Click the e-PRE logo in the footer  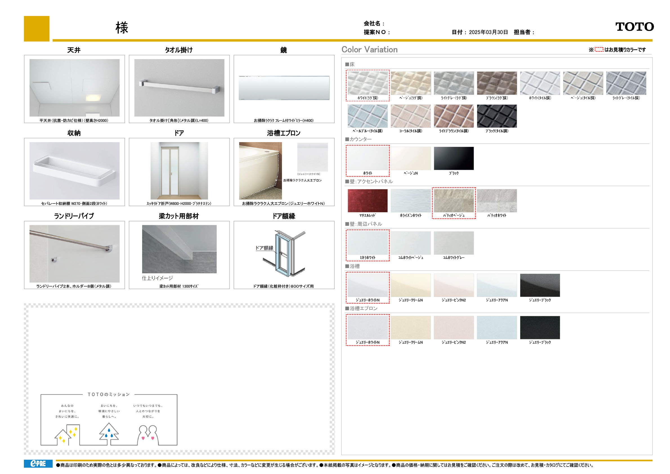coord(38,464)
